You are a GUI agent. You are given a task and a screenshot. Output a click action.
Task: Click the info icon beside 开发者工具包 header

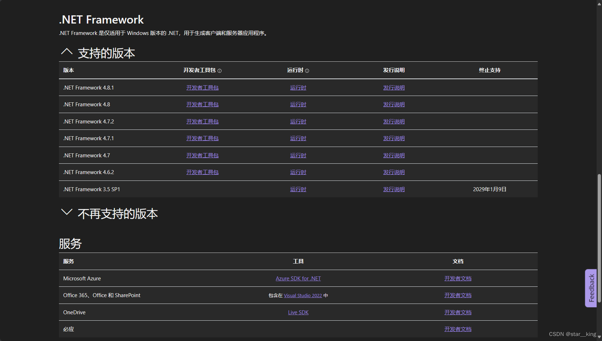219,71
